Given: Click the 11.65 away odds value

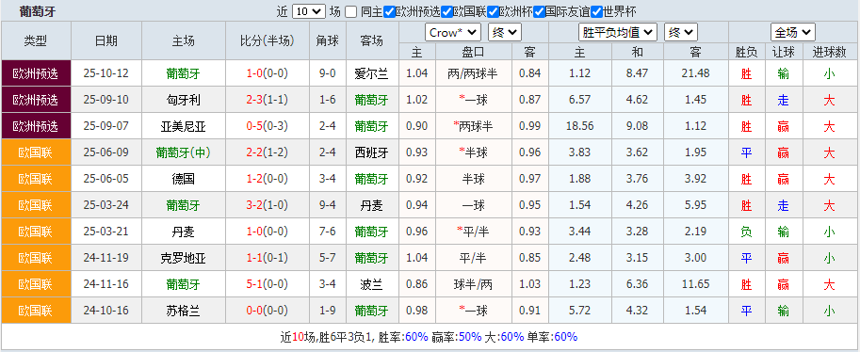Looking at the screenshot, I should tap(695, 284).
